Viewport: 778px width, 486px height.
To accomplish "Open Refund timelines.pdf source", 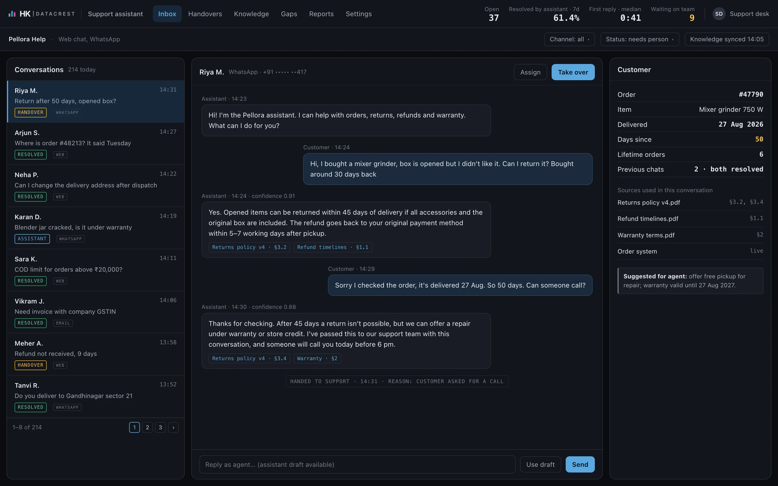I will pos(690,219).
